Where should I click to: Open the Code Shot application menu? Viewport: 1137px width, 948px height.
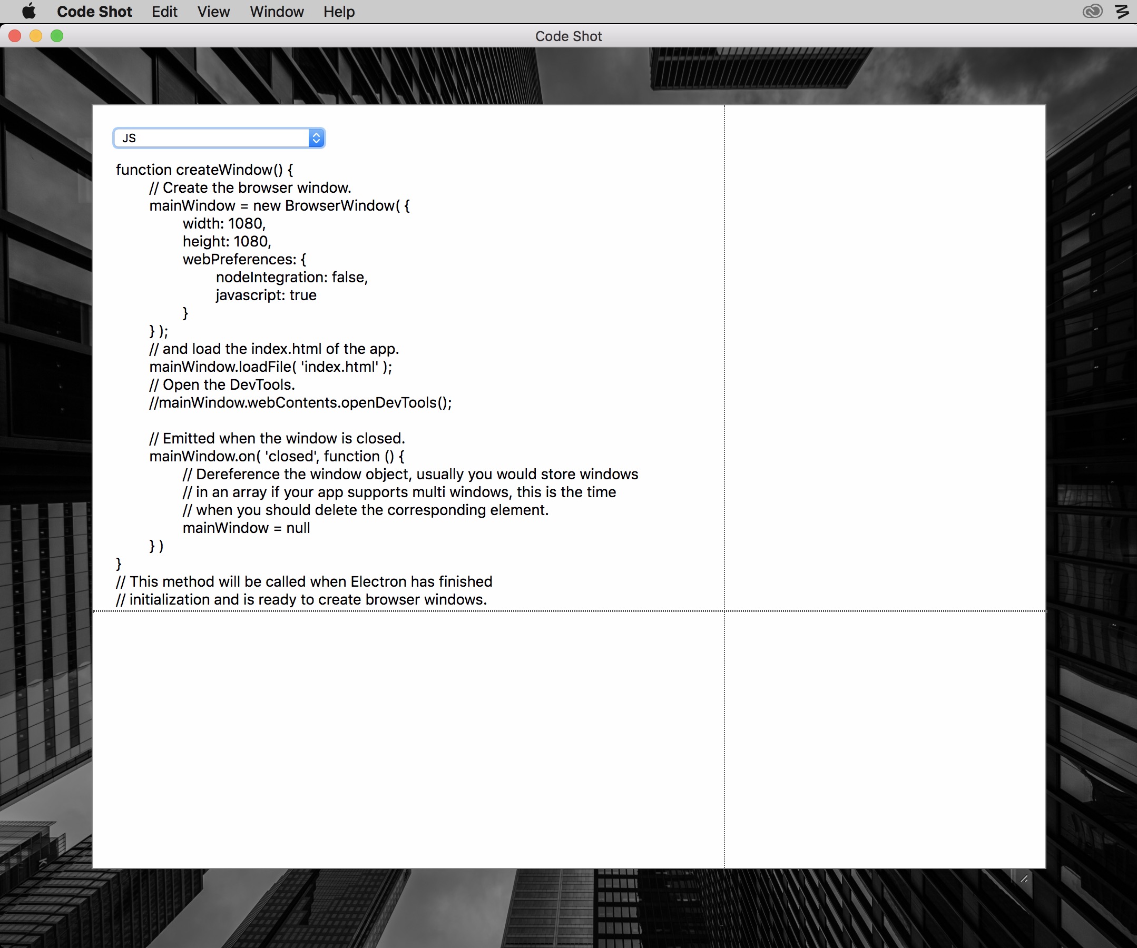[94, 12]
